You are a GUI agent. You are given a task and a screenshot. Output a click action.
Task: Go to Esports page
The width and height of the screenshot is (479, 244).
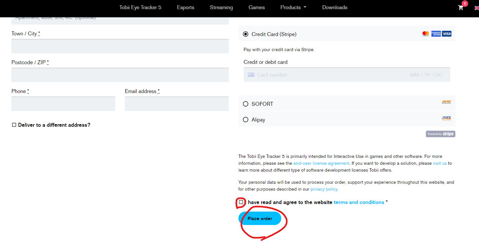186,8
